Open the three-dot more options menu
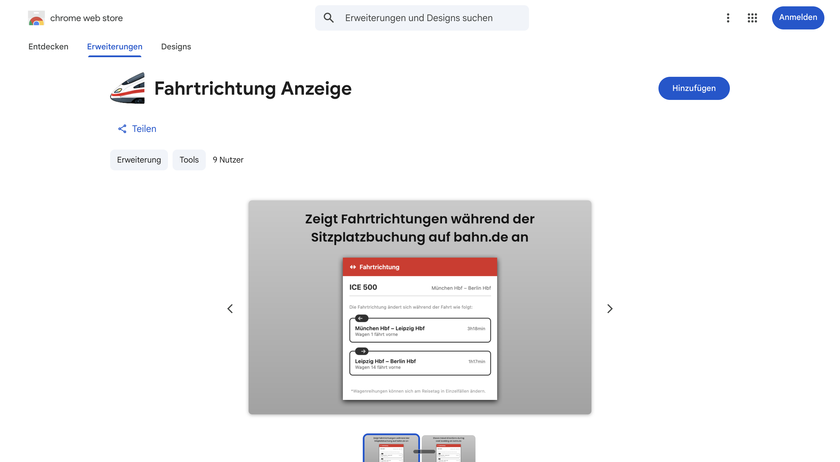840x462 pixels. point(728,18)
